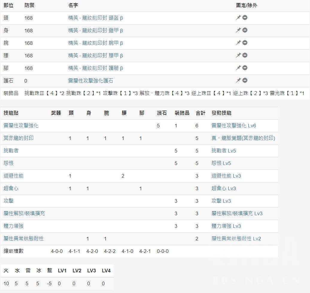Exclude the 頭盔 β head armor

pyautogui.click(x=245, y=18)
